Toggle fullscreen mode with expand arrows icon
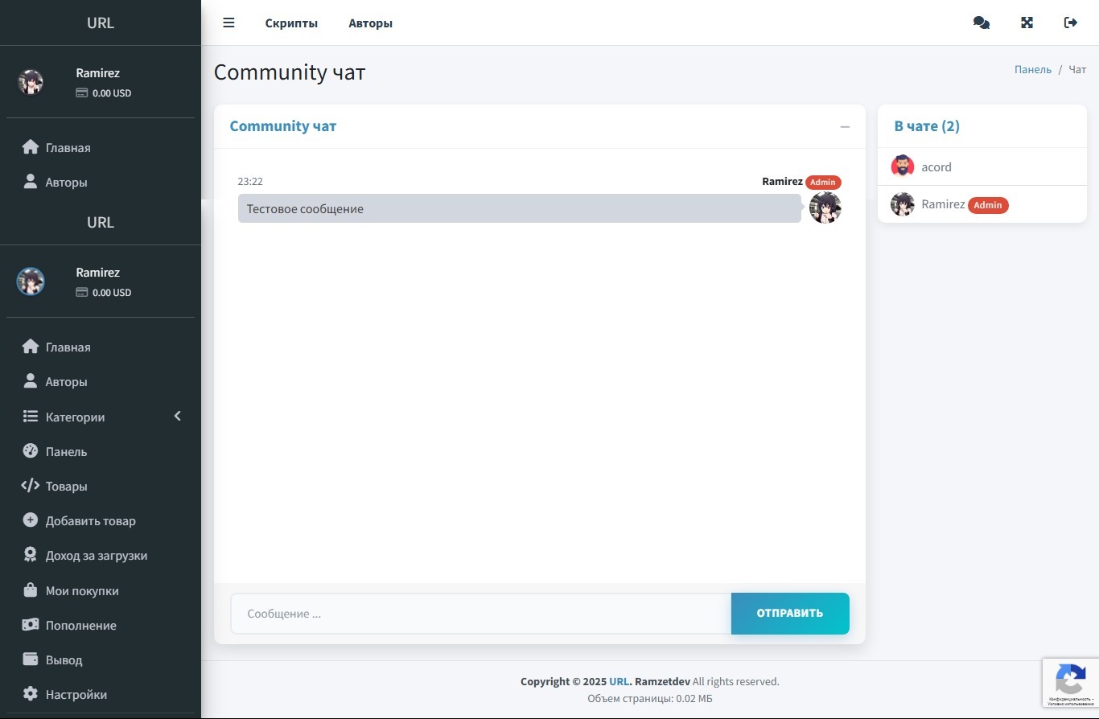 (1027, 23)
